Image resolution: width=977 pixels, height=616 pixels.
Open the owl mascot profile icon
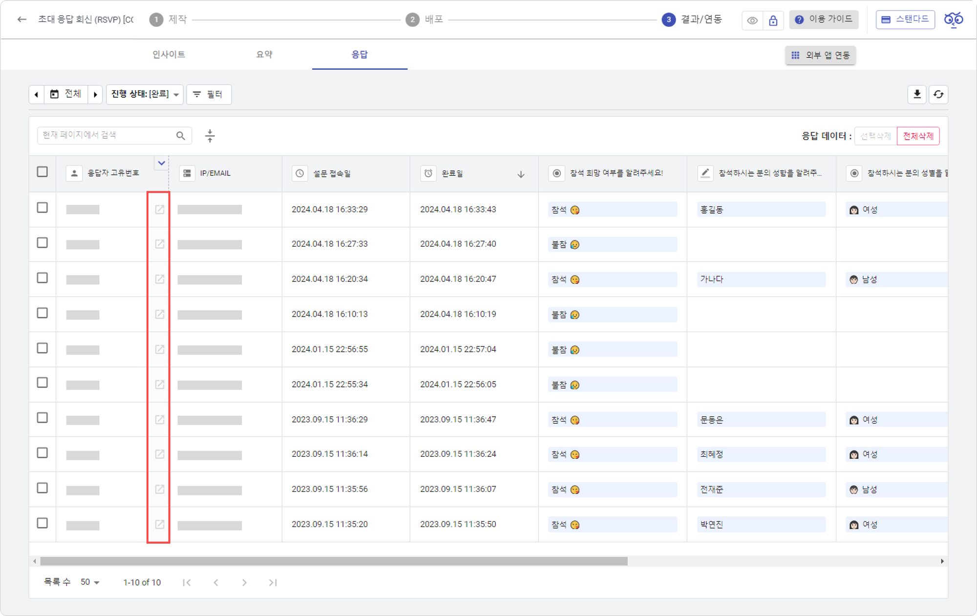pos(954,20)
